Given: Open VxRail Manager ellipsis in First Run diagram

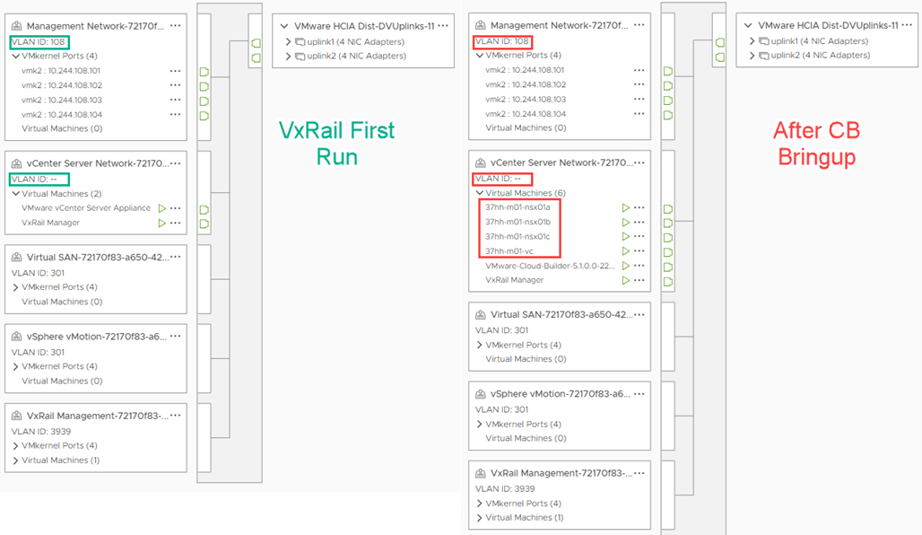Looking at the screenshot, I should [175, 223].
